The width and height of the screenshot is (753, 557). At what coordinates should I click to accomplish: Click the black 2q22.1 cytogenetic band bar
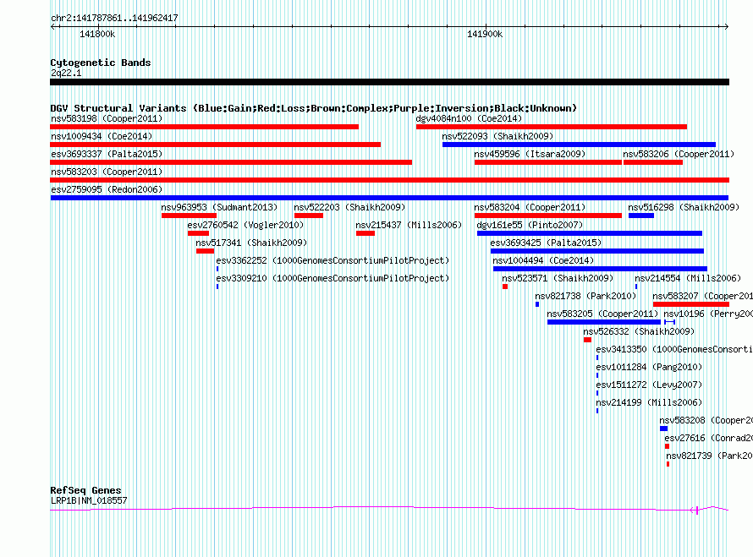tap(389, 82)
